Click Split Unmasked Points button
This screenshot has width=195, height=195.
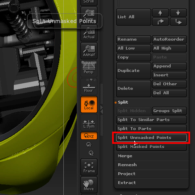tap(152, 138)
